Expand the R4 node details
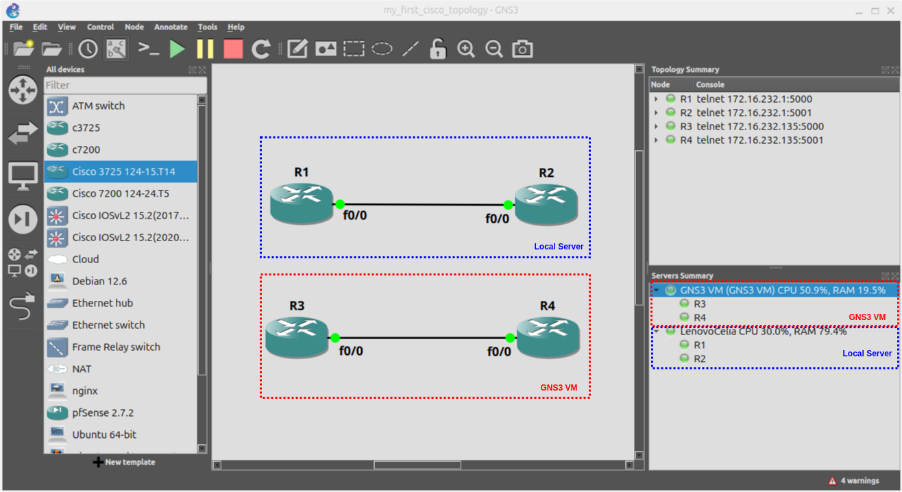The width and height of the screenshot is (902, 492). coord(655,140)
